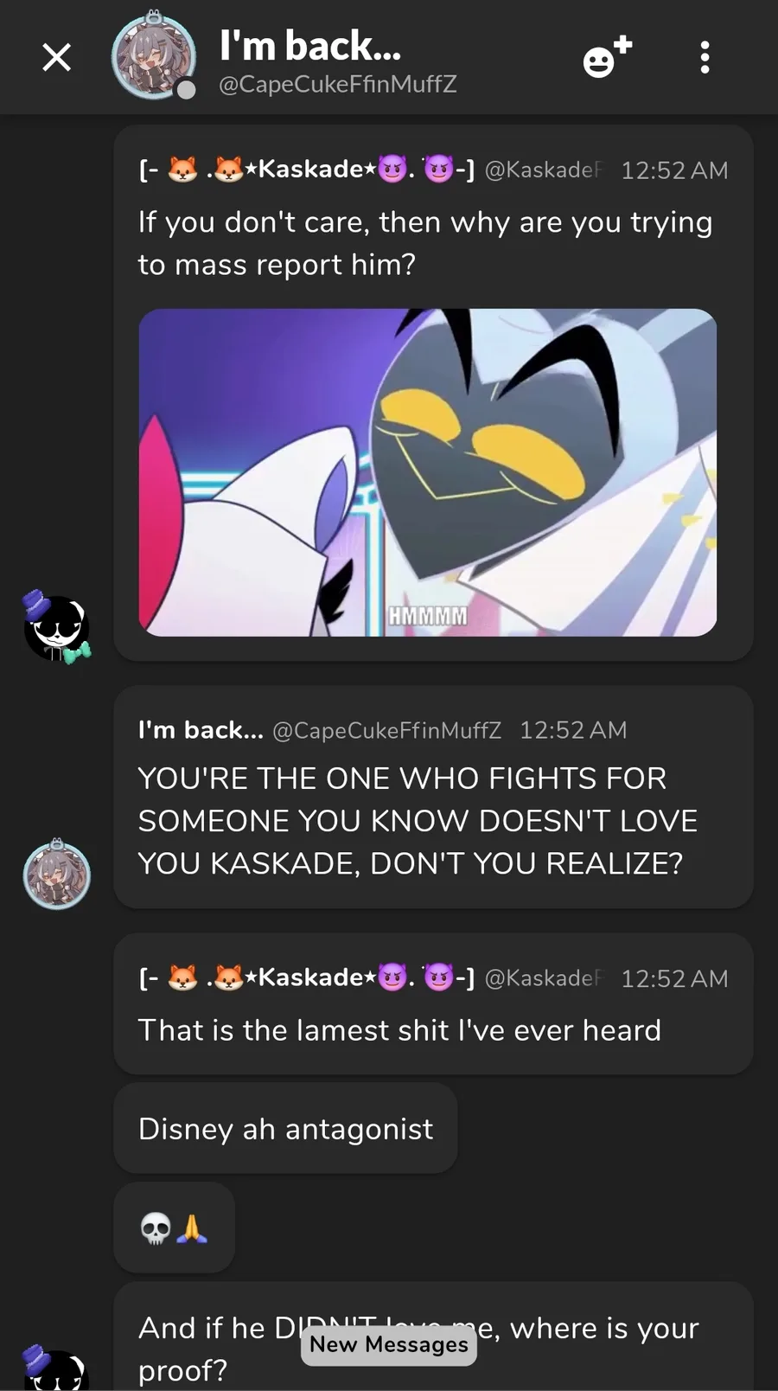Tap Kaskade's panda avatar beside the GIF message
This screenshot has width=778, height=1391.
tap(57, 627)
